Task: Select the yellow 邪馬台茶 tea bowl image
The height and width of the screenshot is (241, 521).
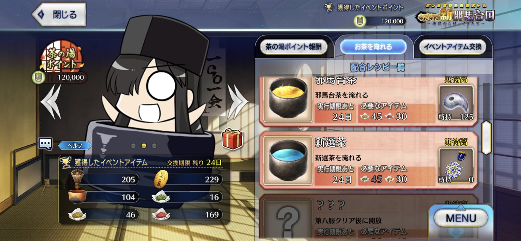Action: [288, 99]
